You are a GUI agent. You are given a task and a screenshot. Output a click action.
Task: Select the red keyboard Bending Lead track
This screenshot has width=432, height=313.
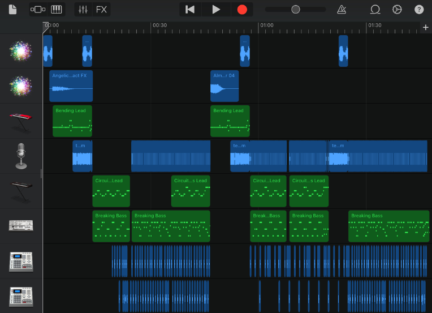pyautogui.click(x=21, y=121)
